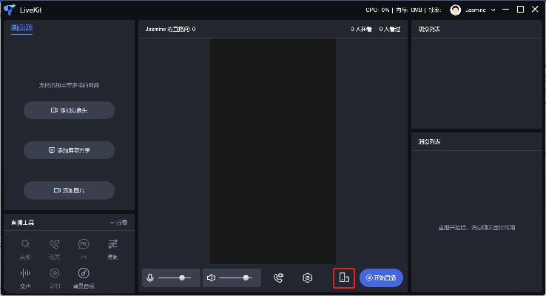Open the Jasmine account dropdown

[x=493, y=10]
